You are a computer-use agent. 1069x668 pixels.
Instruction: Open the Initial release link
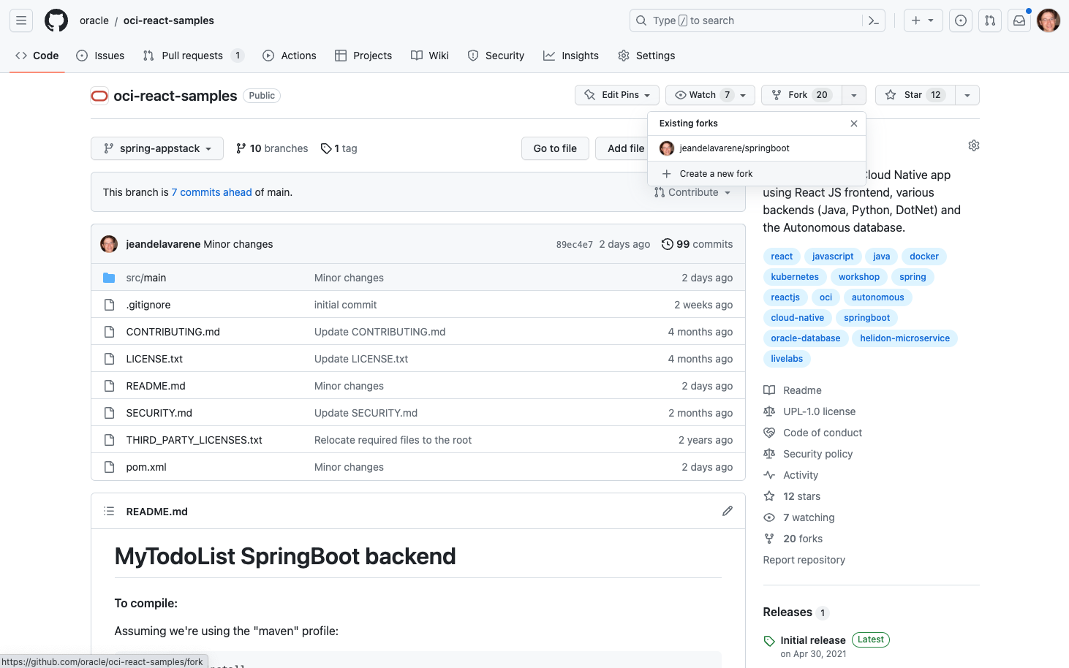click(x=812, y=640)
